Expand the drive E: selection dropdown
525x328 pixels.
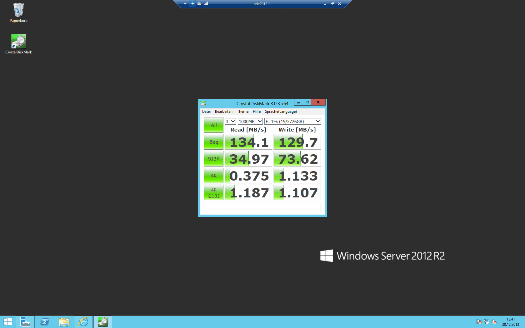[x=292, y=122]
